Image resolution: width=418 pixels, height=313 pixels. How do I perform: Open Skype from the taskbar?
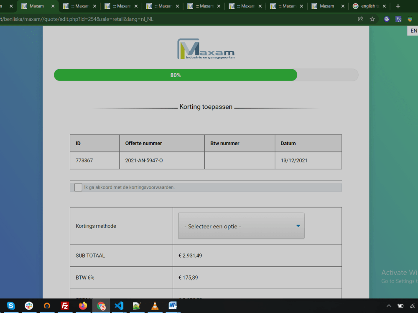point(11,305)
